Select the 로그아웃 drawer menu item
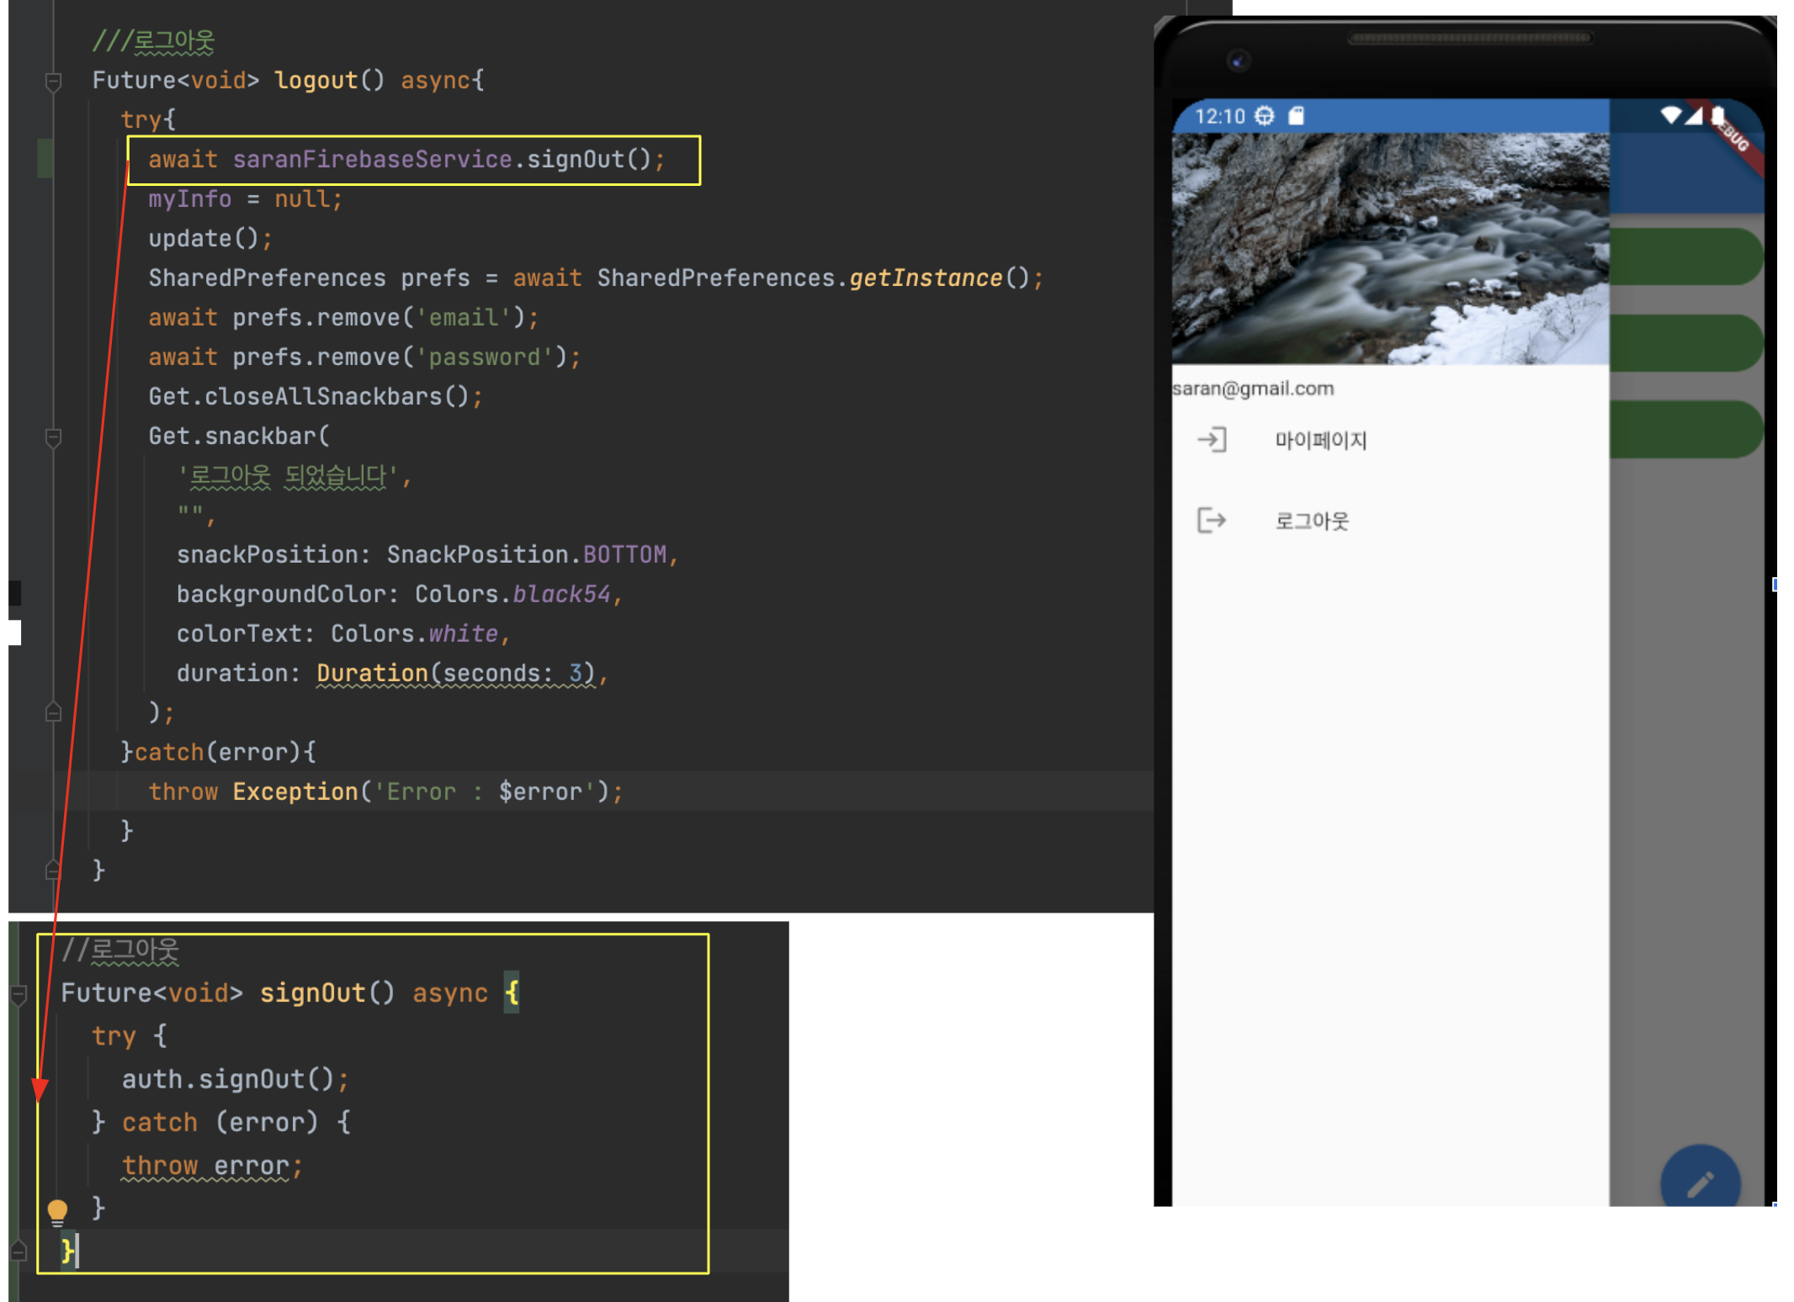The image size is (1794, 1302). click(1311, 521)
